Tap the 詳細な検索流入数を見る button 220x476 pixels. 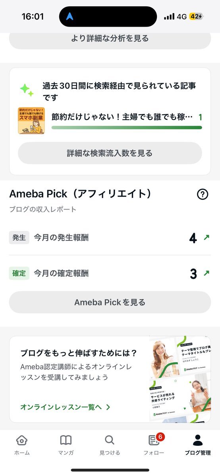pyautogui.click(x=110, y=153)
